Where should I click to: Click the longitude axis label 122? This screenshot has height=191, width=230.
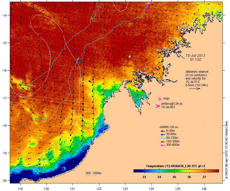[x=99, y=189]
